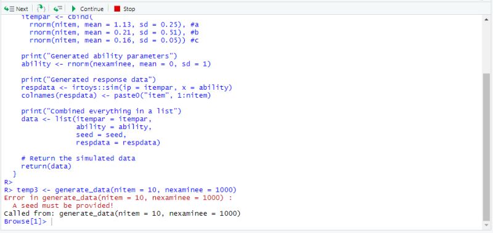Screen dimensions: 493x233
Task: Step into the current function call icon
Action: [41, 9]
